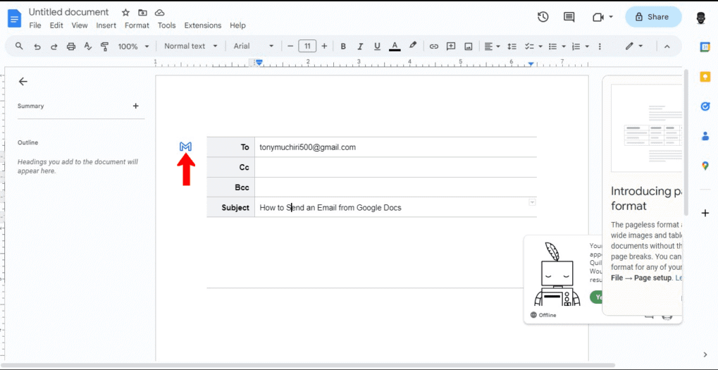Click the Gmail send icon beside the email draft
Viewport: 718px width, 370px height.
(x=185, y=147)
